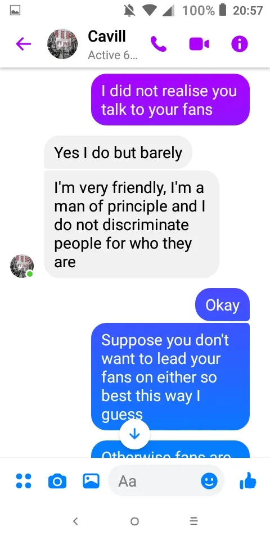Tap the Cavill contact name
This screenshot has width=270, height=540.
[x=107, y=36]
